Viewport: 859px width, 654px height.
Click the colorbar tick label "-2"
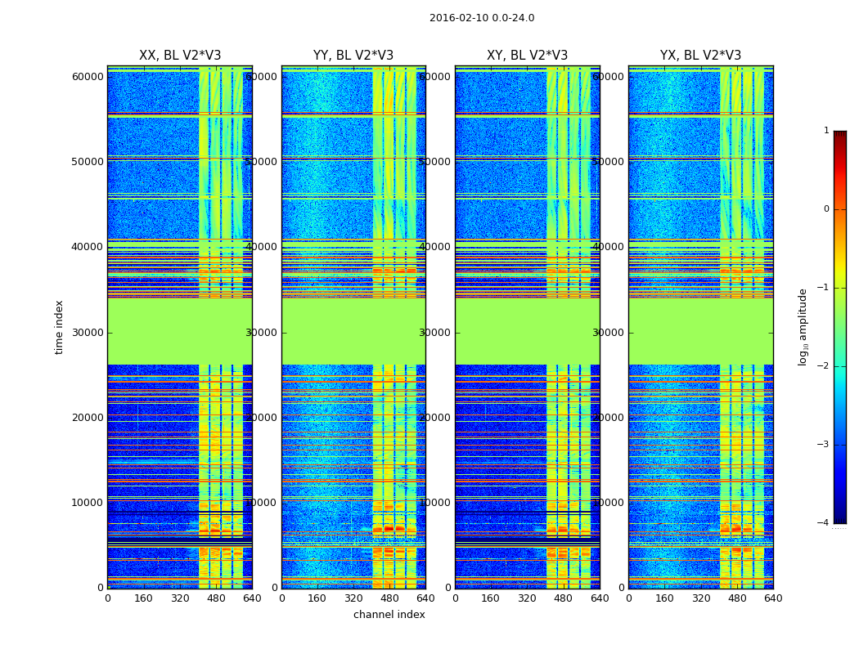coord(825,366)
